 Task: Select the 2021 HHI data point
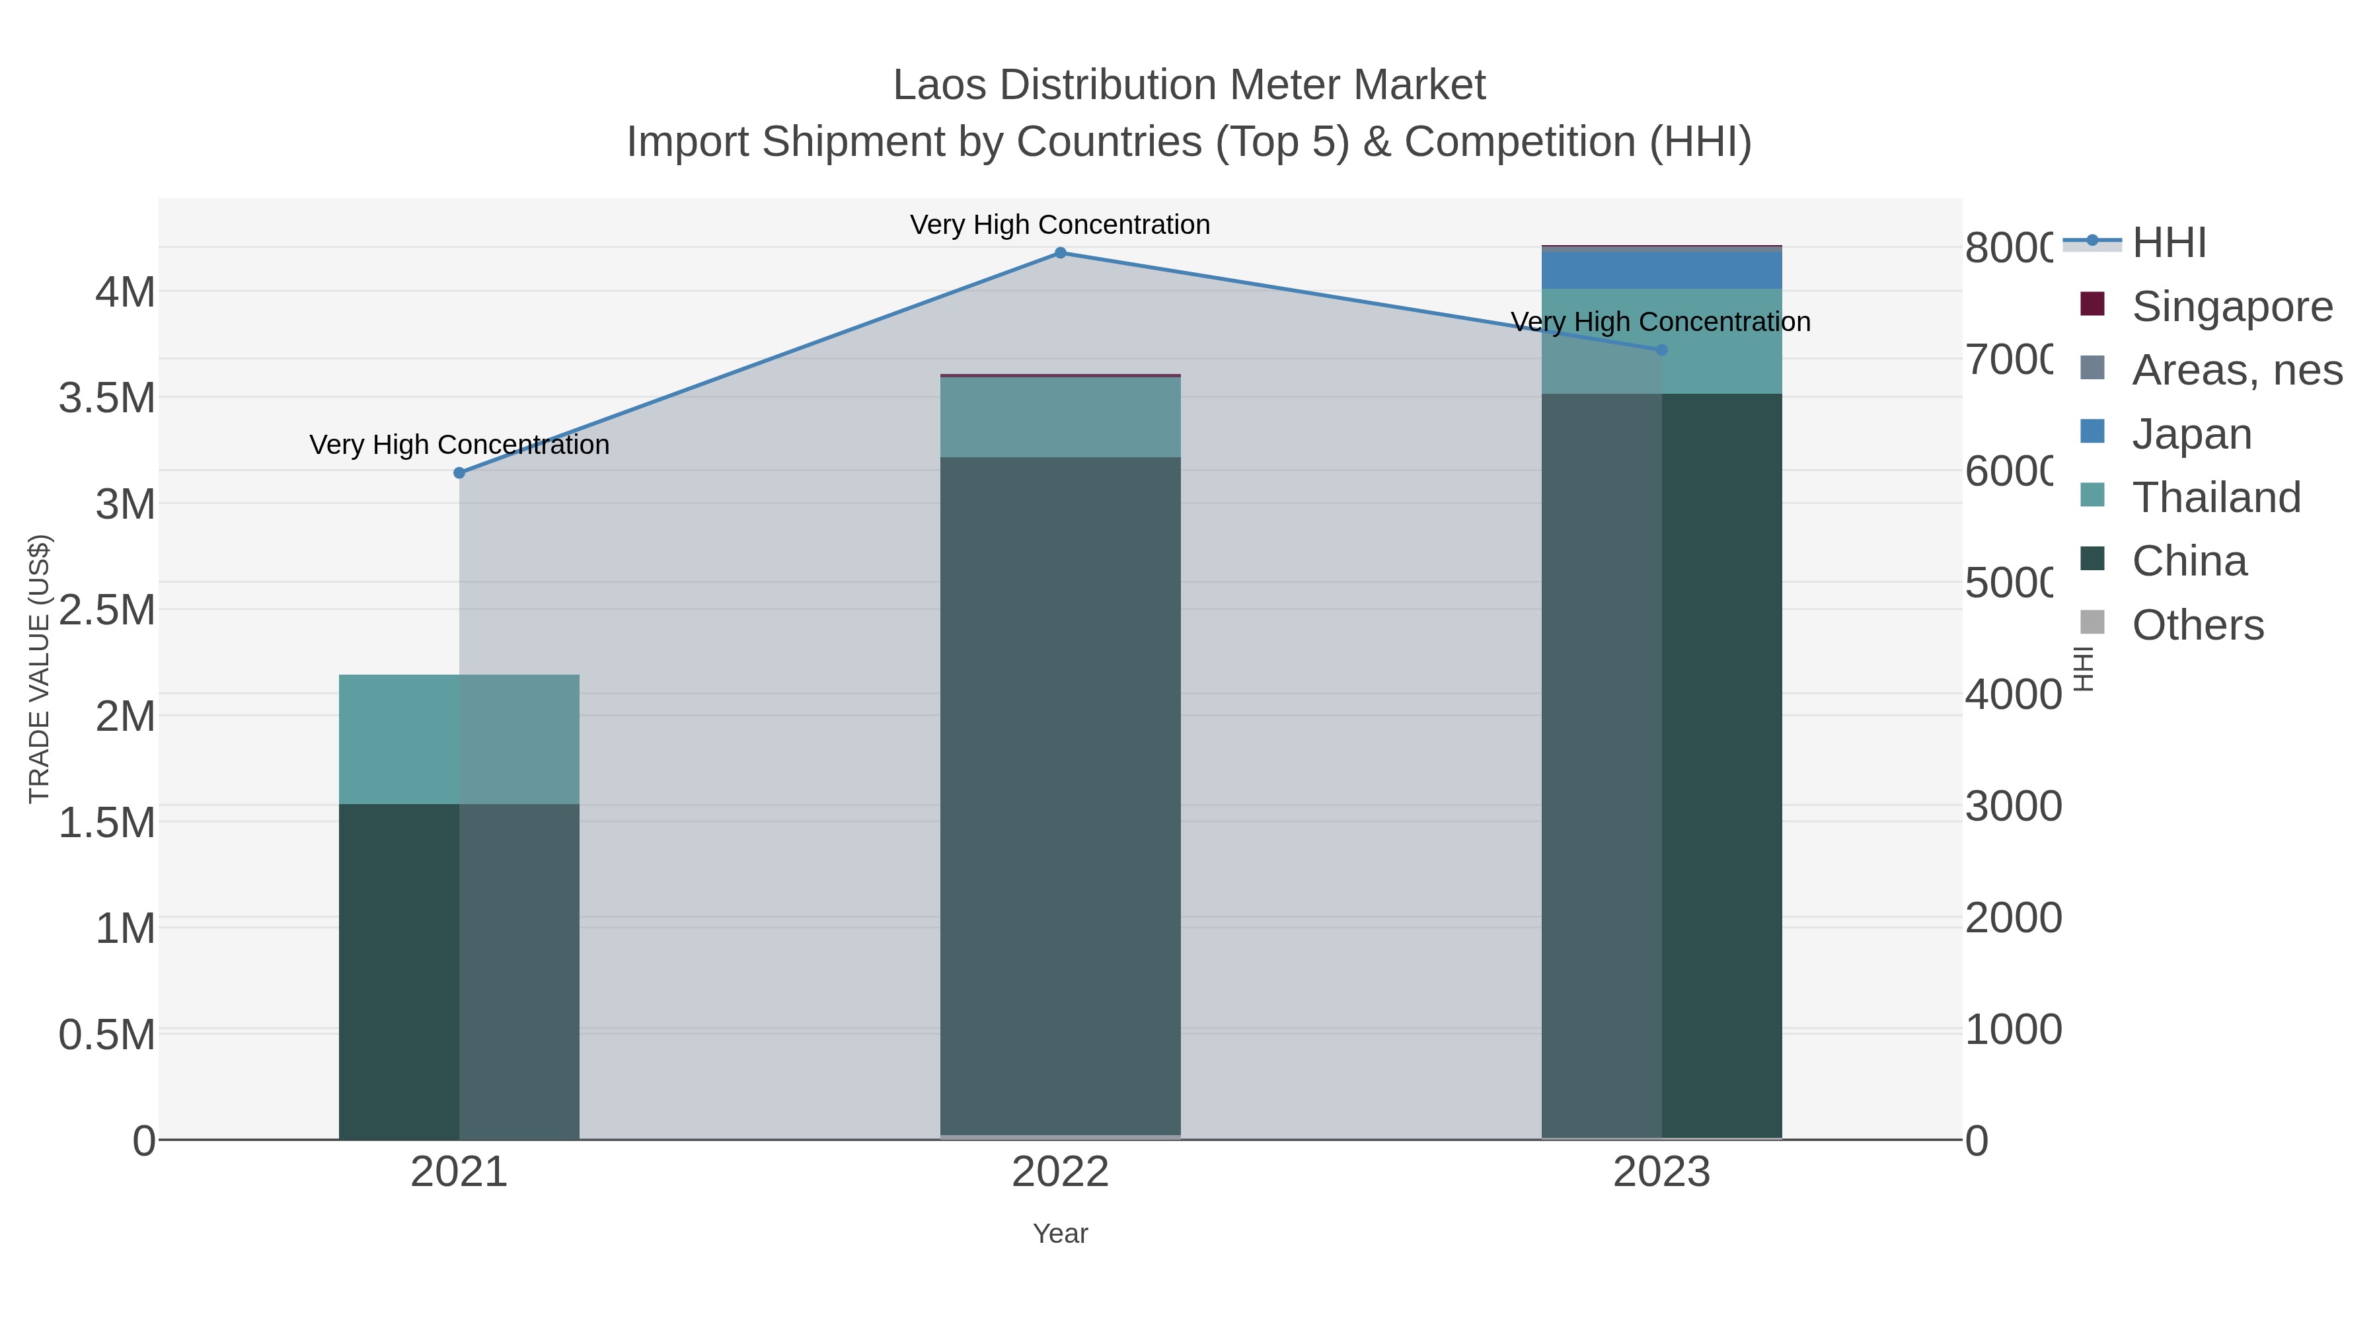click(x=459, y=473)
